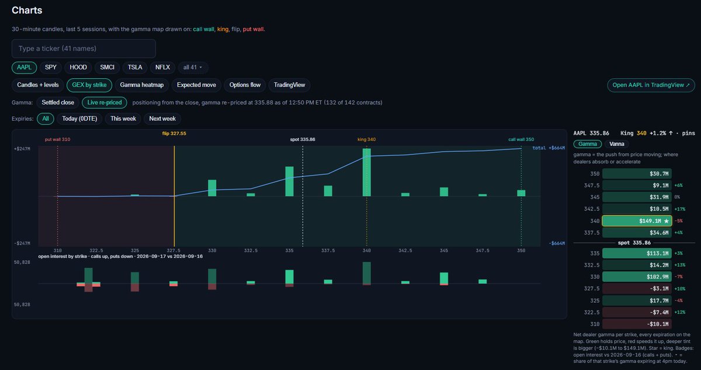Click the green GEX bar at 330
The height and width of the screenshot is (370, 701).
212,188
